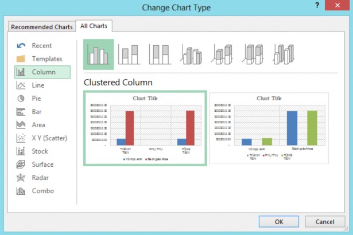The image size is (353, 235).
Task: Open the Recent chart category
Action: pyautogui.click(x=41, y=45)
